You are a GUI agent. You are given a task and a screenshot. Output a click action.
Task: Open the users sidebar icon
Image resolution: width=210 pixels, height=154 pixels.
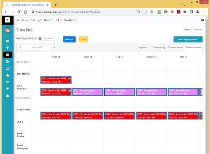[x=8, y=61]
